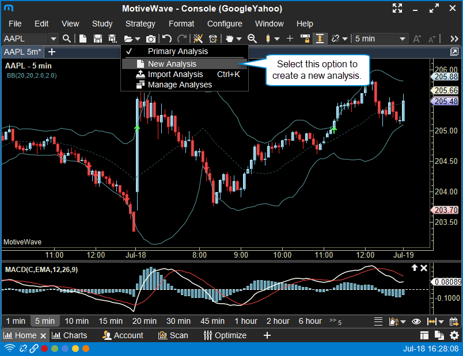This screenshot has height=356, width=463.
Task: Click the undo arrow in toolbar
Action: [167, 39]
